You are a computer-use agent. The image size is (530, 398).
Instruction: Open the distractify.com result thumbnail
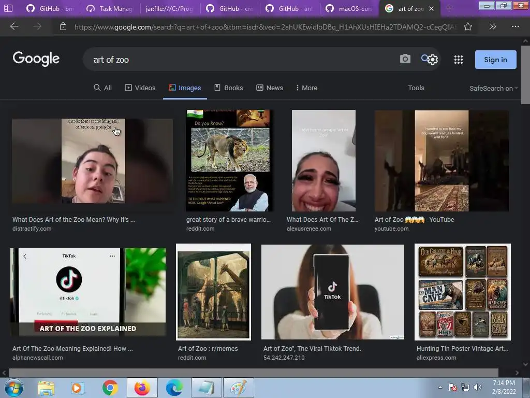[92, 161]
